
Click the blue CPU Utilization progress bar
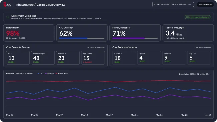[82, 38]
